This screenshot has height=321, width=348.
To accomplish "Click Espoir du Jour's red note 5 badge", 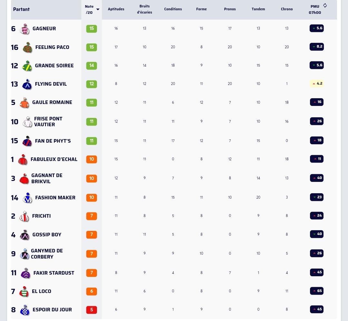I will coord(92,310).
